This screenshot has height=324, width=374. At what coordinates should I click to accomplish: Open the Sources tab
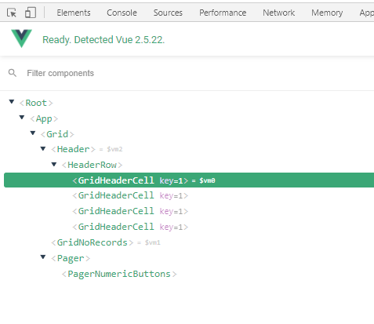click(168, 13)
